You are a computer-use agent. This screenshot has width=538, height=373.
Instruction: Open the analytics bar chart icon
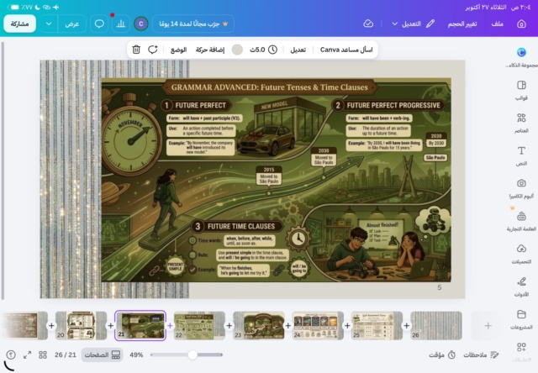(x=120, y=24)
